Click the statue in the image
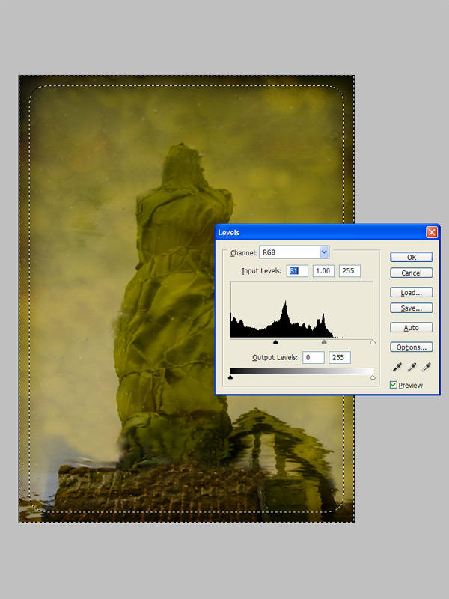 pos(172,305)
